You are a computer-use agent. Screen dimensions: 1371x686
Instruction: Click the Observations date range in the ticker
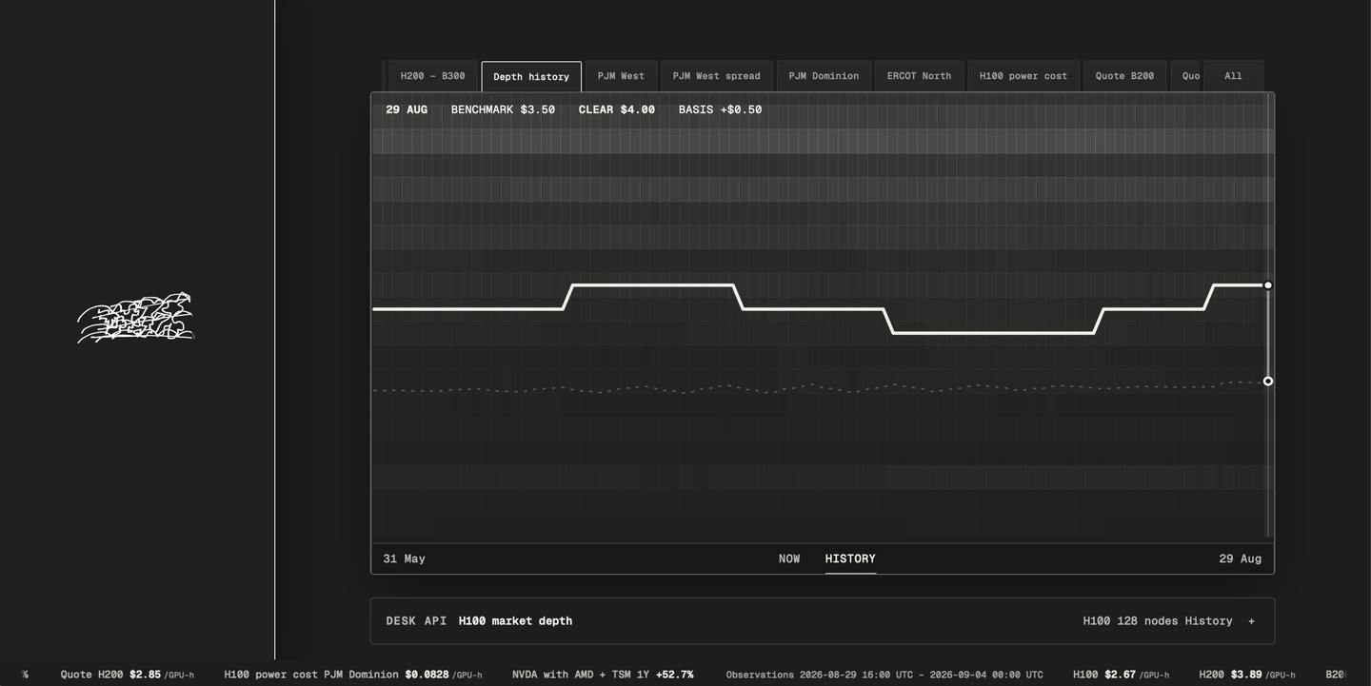pos(884,675)
